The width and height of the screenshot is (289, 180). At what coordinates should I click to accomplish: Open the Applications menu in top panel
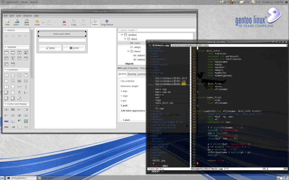12,2
